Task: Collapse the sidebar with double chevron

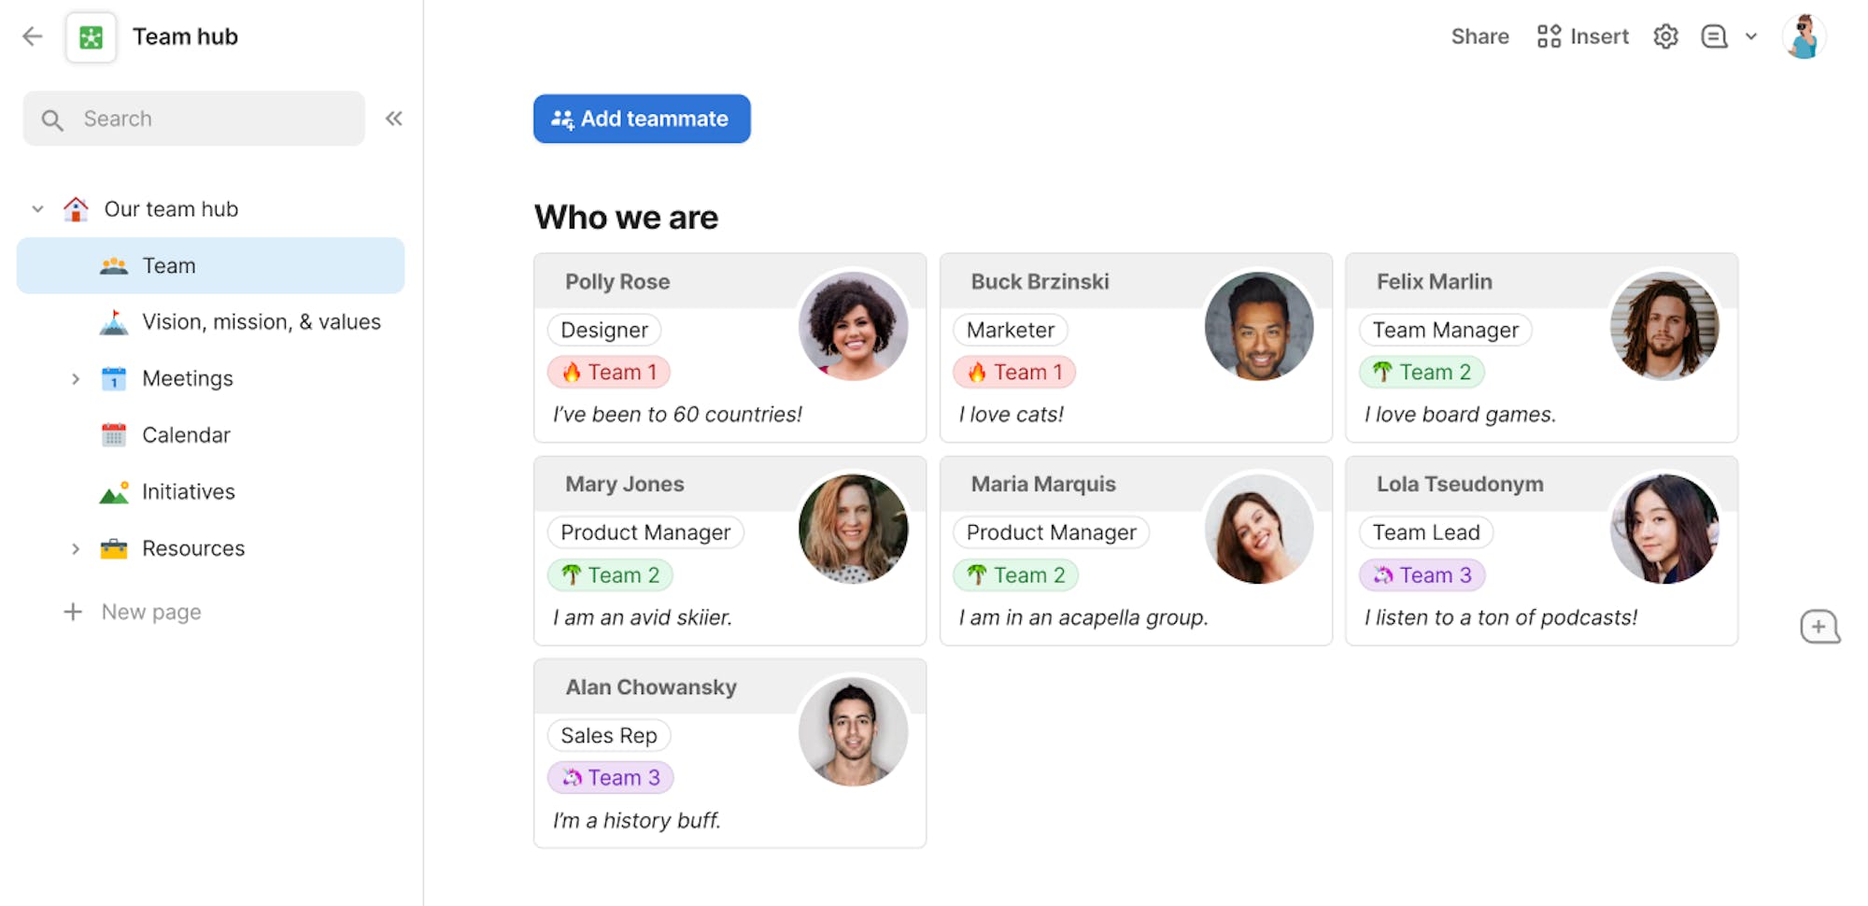Action: (x=394, y=119)
